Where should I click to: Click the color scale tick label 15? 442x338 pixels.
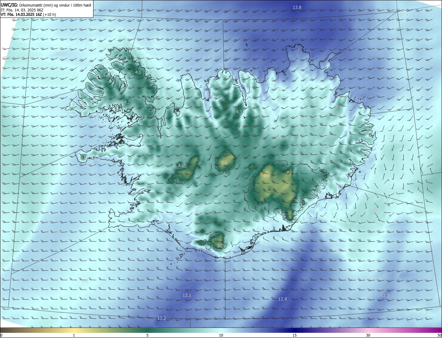pyautogui.click(x=295, y=335)
